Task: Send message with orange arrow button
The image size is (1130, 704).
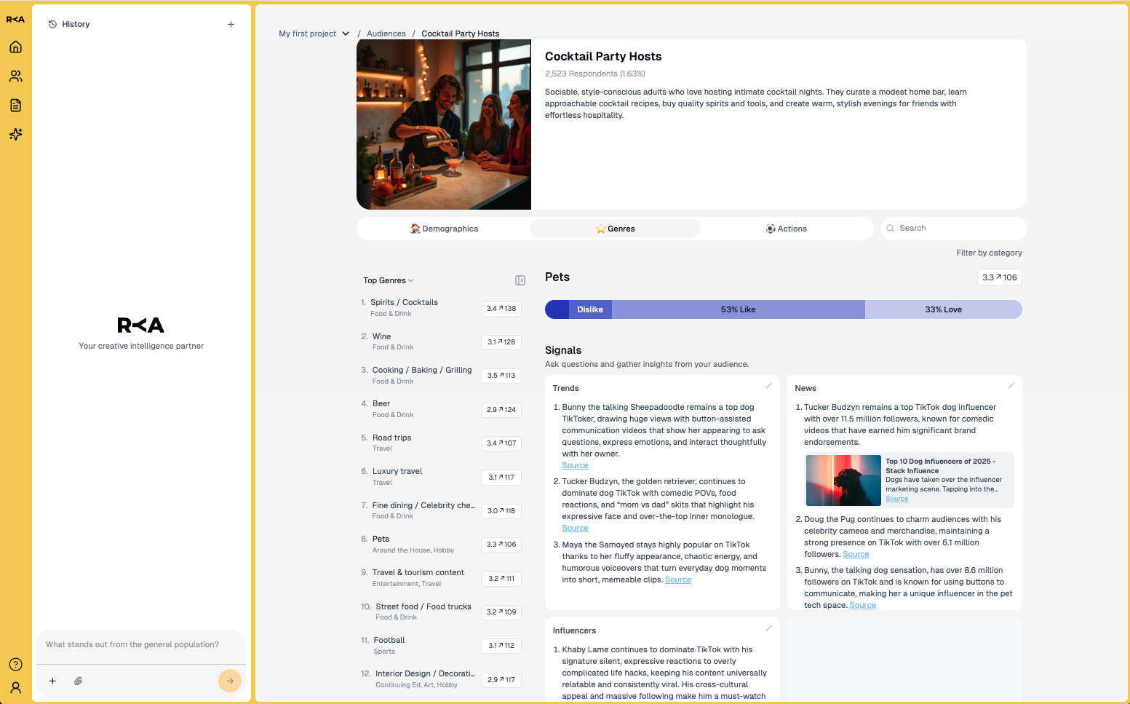Action: 230,681
